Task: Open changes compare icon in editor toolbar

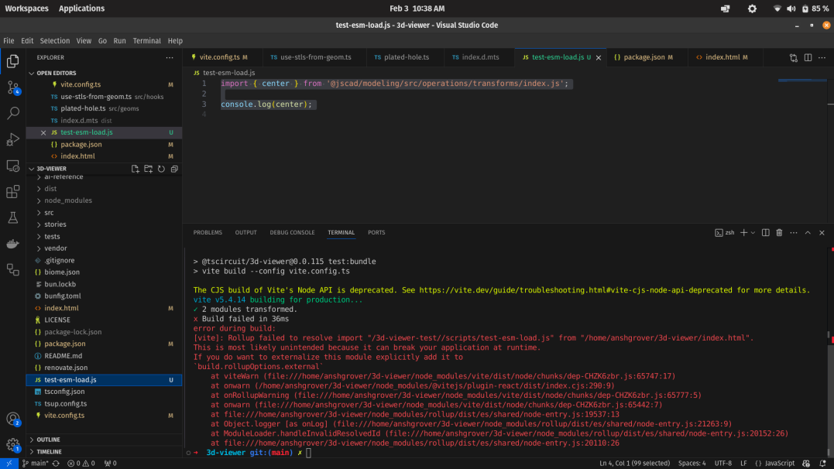Action: pos(794,57)
